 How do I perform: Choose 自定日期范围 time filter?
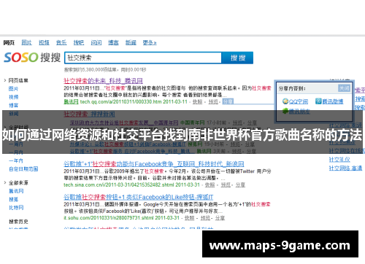23,169
